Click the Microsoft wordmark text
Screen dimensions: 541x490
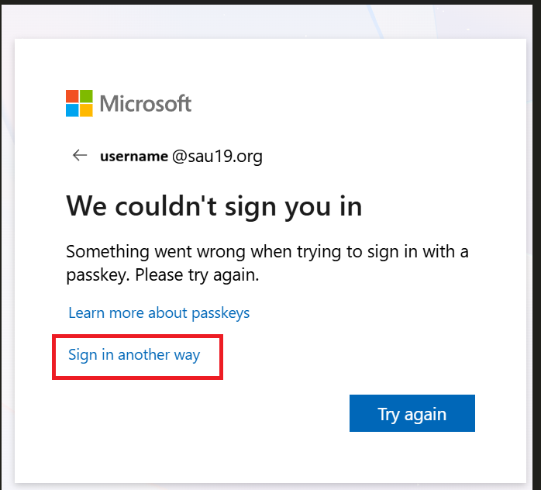pyautogui.click(x=145, y=103)
